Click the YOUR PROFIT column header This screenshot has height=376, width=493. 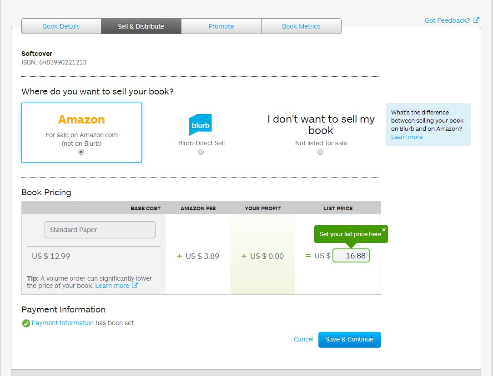tap(262, 208)
